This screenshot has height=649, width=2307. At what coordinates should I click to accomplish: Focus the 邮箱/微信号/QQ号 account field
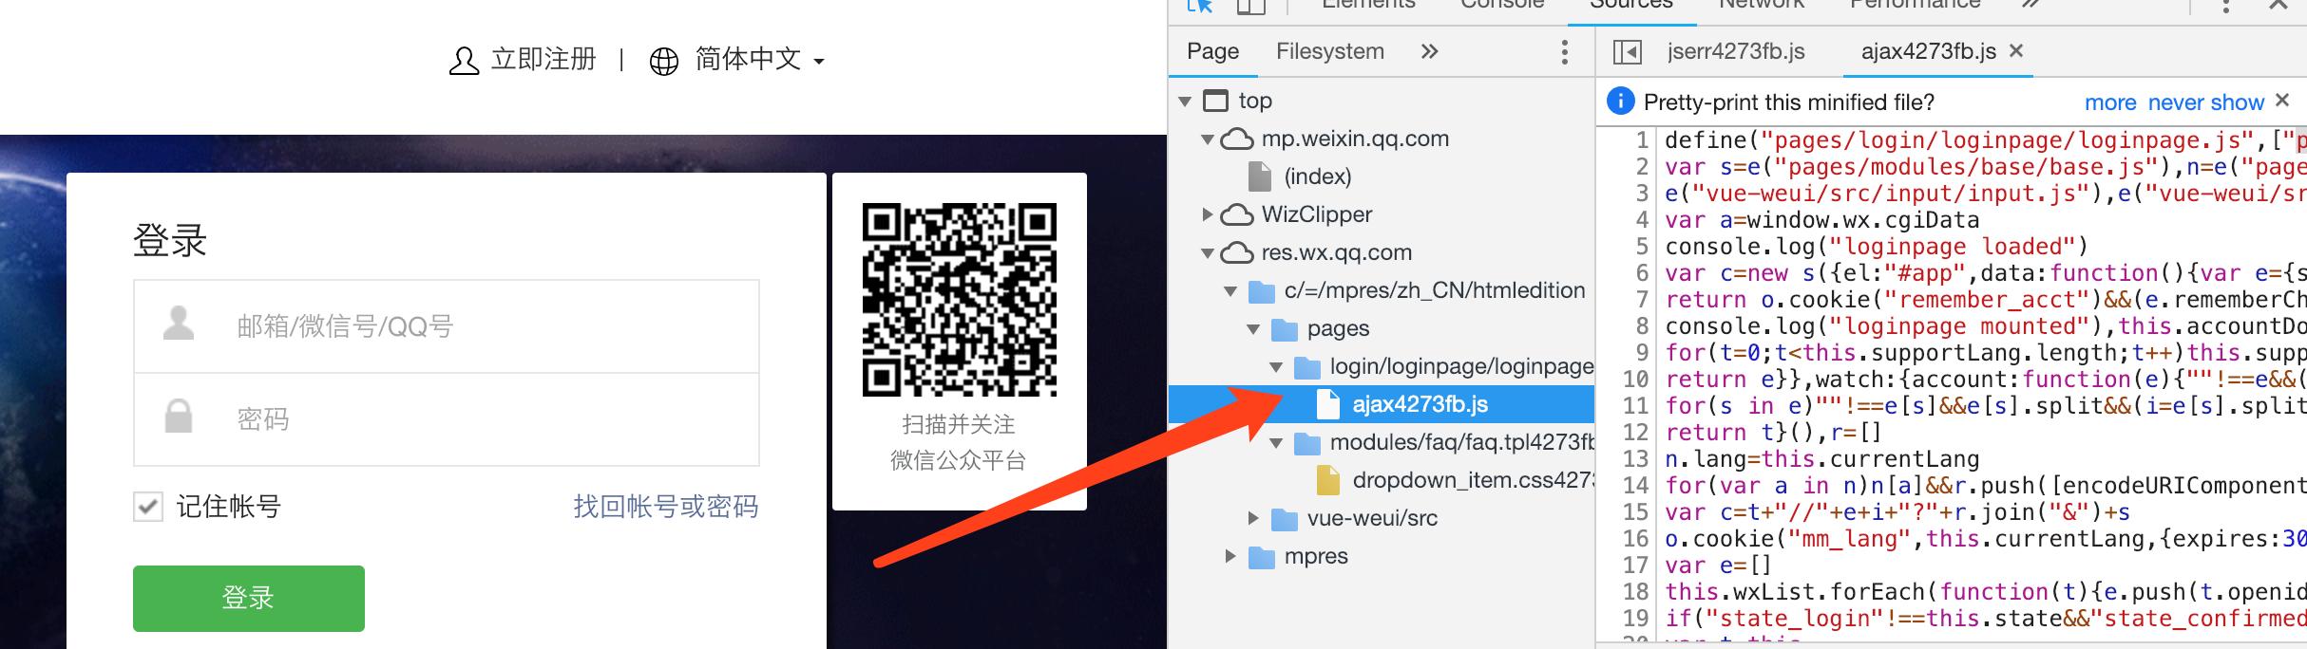click(x=447, y=326)
